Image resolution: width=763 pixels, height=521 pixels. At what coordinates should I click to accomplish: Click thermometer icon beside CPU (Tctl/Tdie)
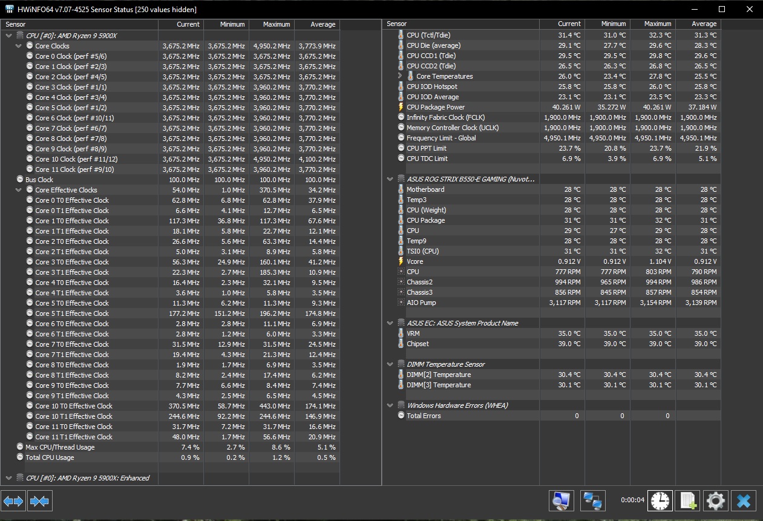coord(401,35)
